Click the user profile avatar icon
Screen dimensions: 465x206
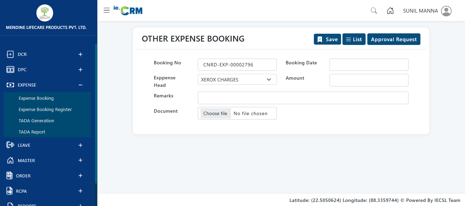point(446,11)
